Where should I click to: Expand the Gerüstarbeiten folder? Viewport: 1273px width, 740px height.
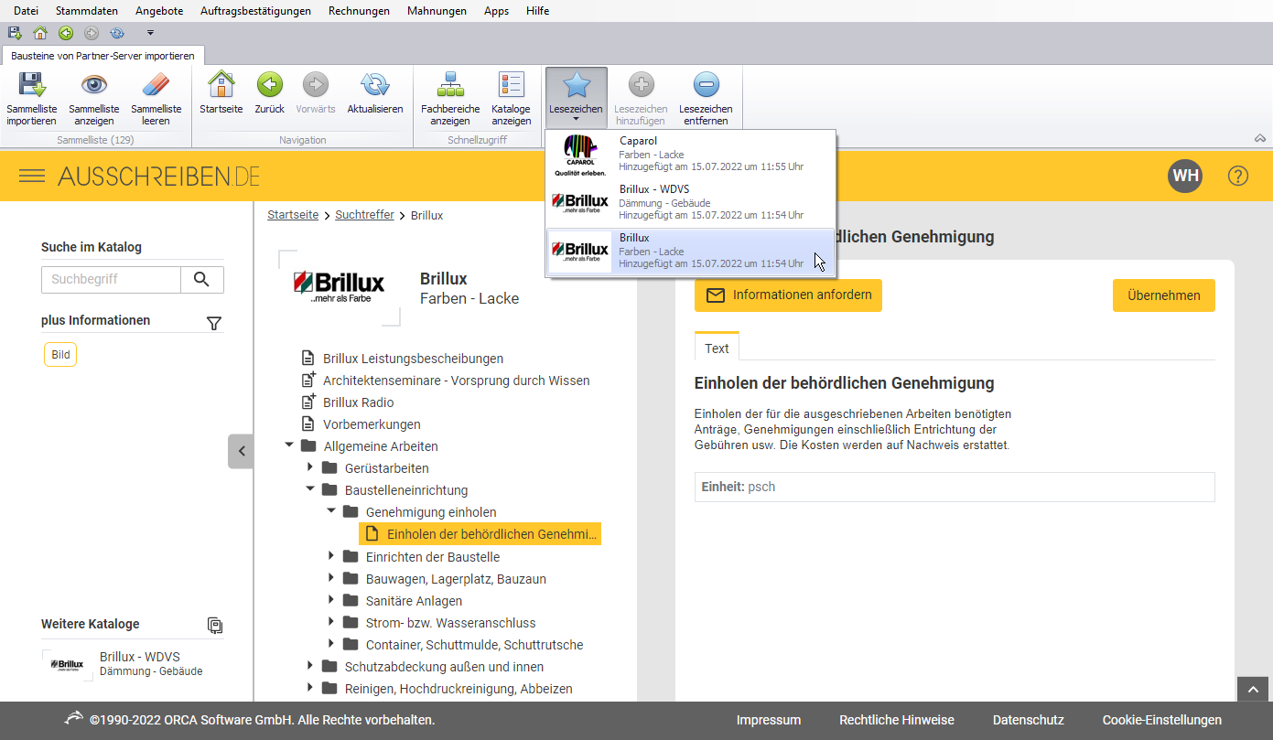310,467
